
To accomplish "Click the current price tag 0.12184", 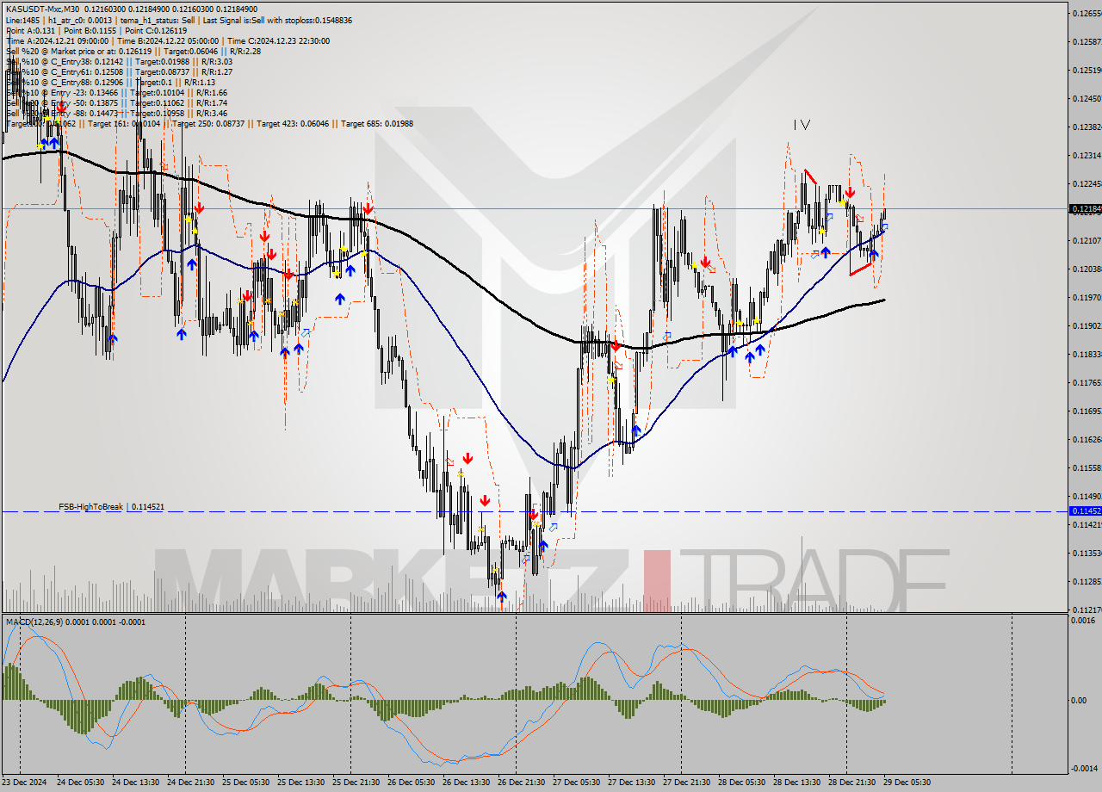I will (x=1084, y=208).
